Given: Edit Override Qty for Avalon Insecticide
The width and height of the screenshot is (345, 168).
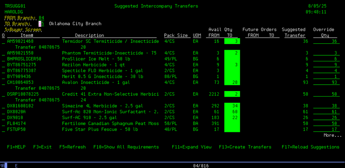Looking at the screenshot, I should 326,83.
